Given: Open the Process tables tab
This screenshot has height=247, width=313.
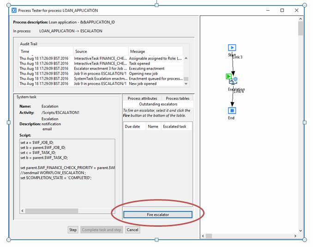Looking at the screenshot, I should tap(177, 98).
